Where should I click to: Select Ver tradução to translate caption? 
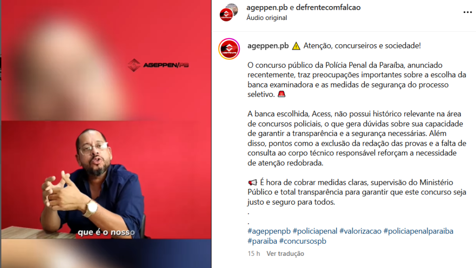pos(285,254)
